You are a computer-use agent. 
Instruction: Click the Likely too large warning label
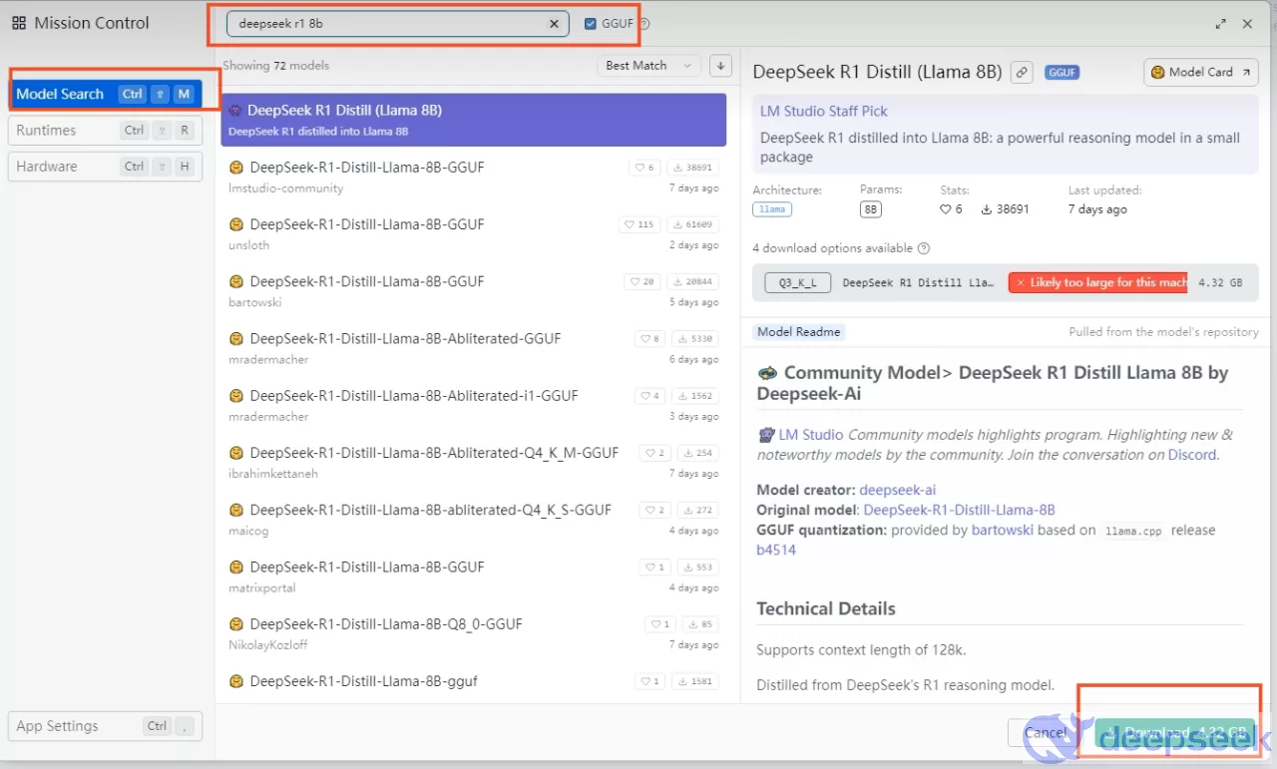pos(1097,283)
